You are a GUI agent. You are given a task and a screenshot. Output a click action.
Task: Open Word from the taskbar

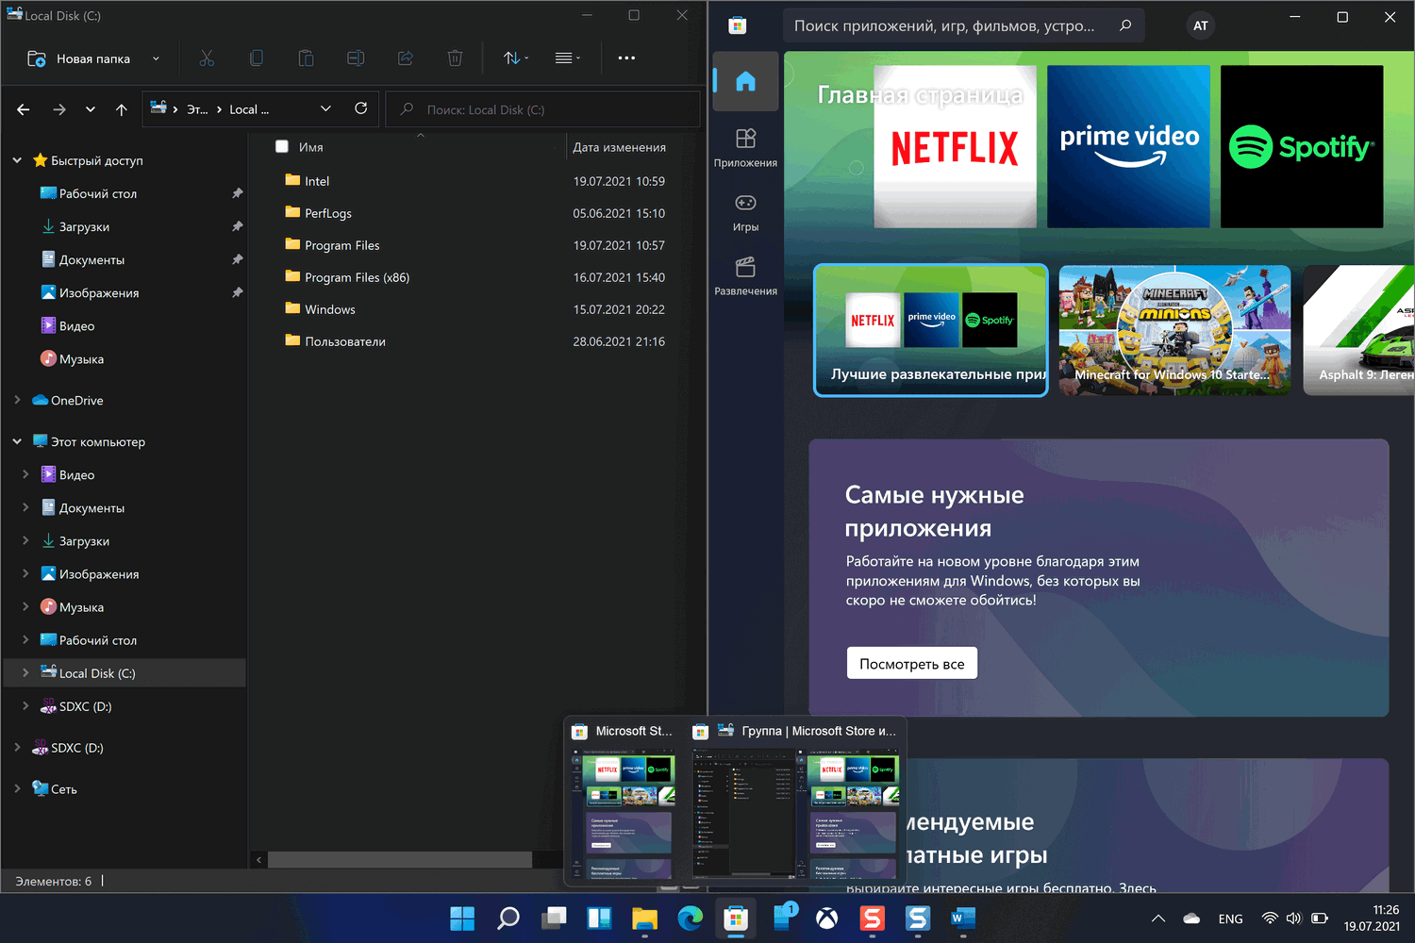coord(963,918)
